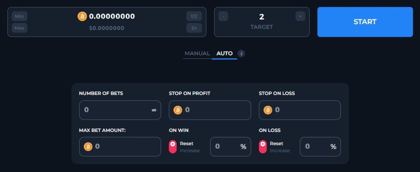This screenshot has height=172, width=420.
Task: Double the bet with the 2x button
Action: tap(194, 28)
